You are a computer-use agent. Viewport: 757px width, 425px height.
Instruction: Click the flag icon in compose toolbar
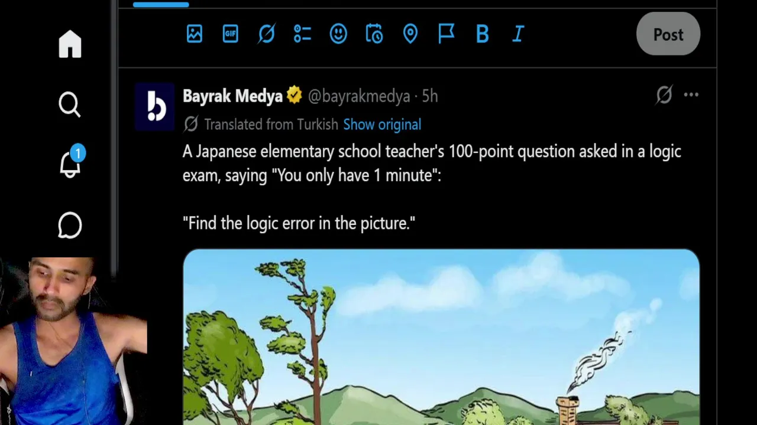447,34
